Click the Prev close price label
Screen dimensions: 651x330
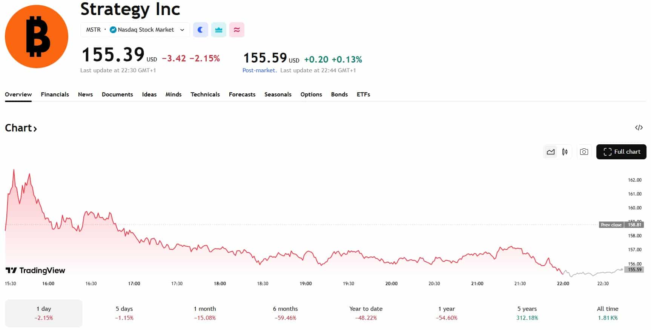click(611, 225)
